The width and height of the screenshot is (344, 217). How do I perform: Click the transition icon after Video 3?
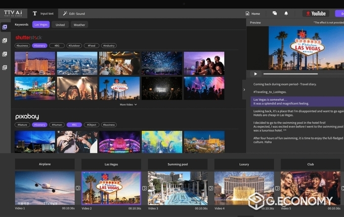point(211,188)
